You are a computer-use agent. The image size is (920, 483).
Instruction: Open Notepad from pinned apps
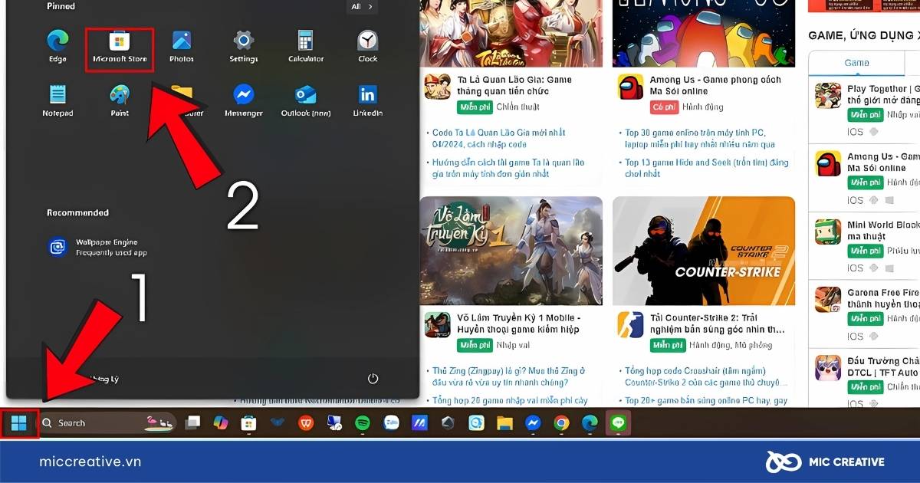click(x=58, y=101)
